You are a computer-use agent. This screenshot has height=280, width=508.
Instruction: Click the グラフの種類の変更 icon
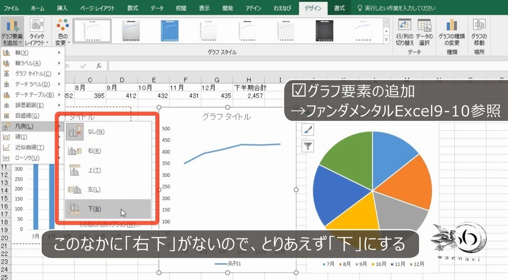(x=452, y=33)
